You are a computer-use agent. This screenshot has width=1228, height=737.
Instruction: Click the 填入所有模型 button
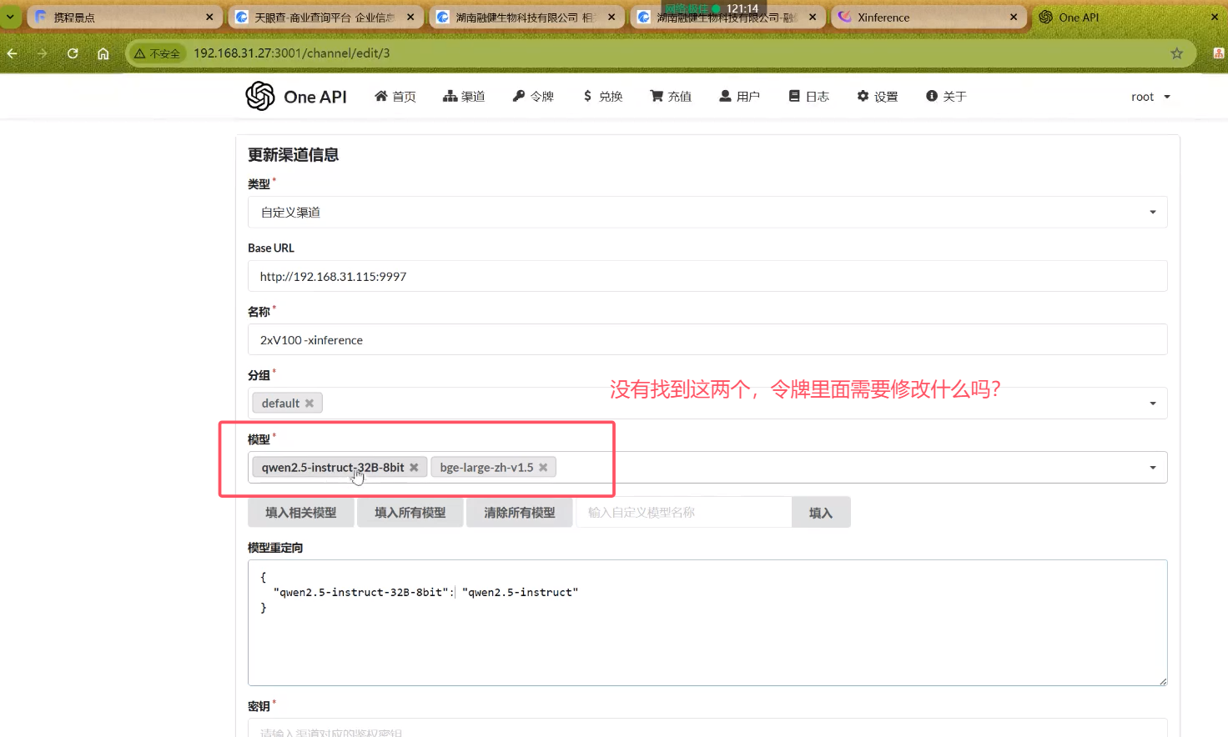click(x=410, y=513)
